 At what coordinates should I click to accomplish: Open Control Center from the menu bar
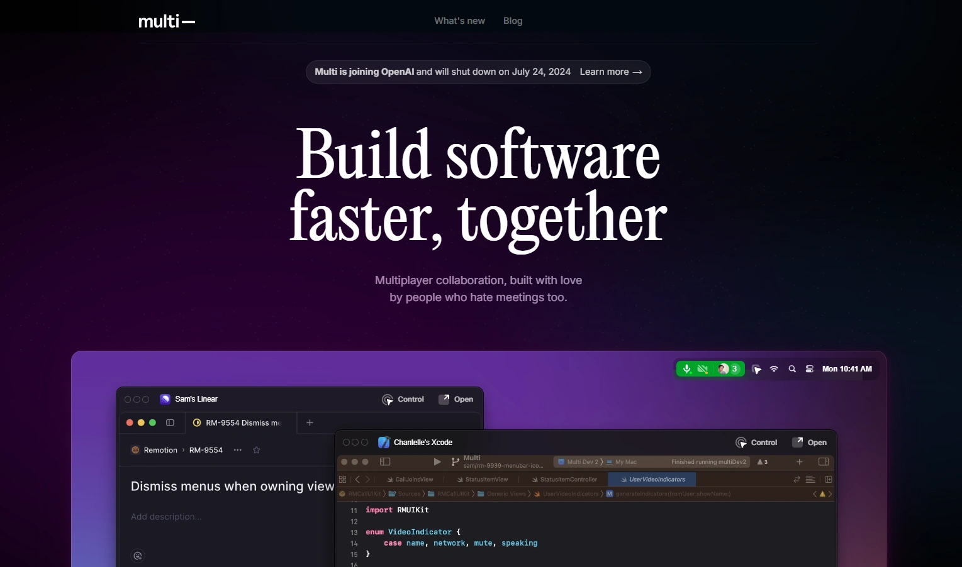pyautogui.click(x=810, y=369)
